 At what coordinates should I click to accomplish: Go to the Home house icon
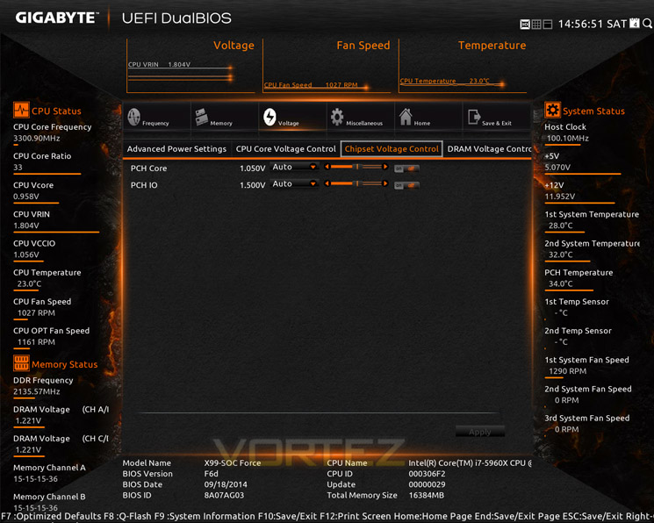click(406, 117)
